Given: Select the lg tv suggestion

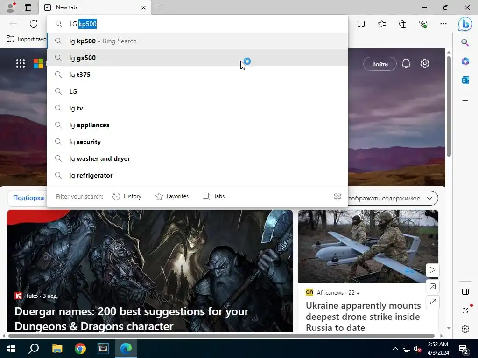Looking at the screenshot, I should [197, 108].
